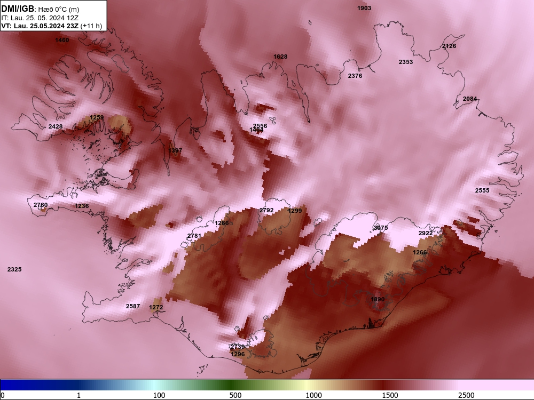Click the 500 label on the color scale
This screenshot has height=400, width=534.
point(235,395)
